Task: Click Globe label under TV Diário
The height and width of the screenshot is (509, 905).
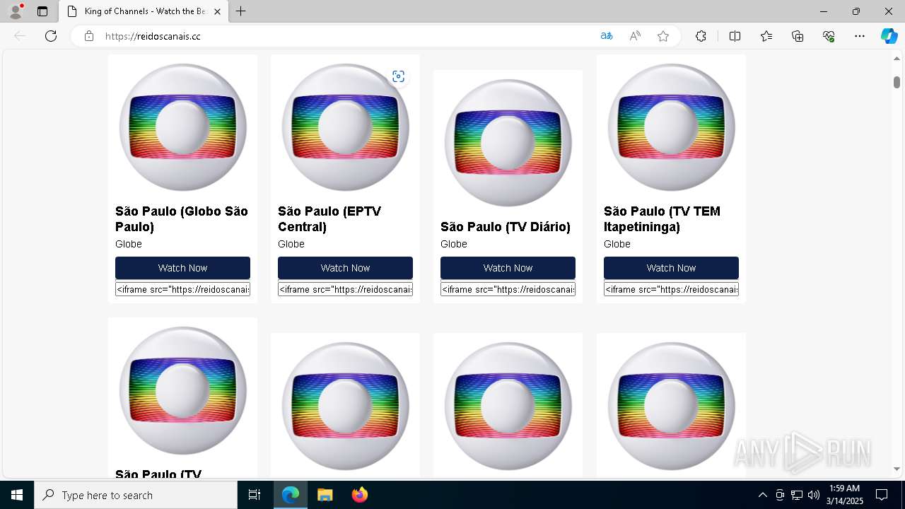Action: coord(454,244)
